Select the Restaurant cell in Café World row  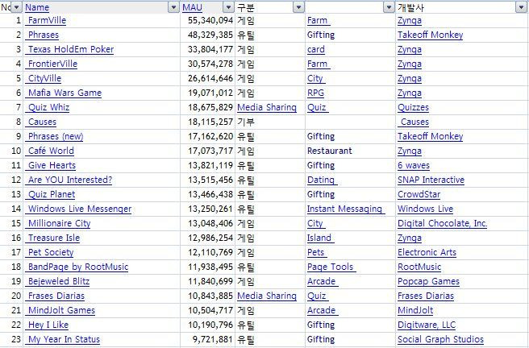[x=350, y=151]
